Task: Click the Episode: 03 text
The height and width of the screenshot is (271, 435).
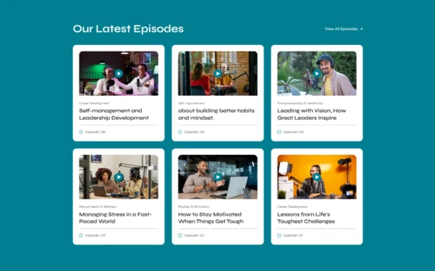Action: coord(96,235)
